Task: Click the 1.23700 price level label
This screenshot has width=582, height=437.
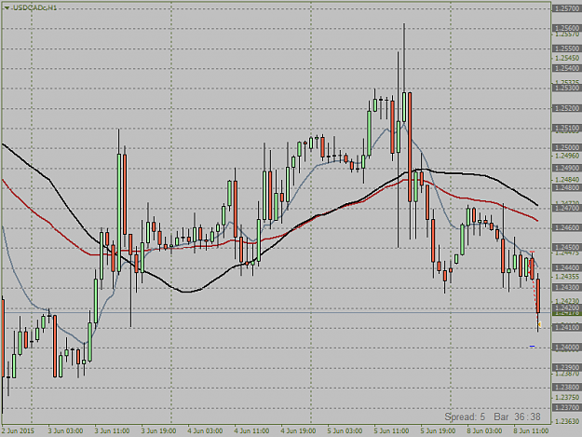Action: point(567,407)
